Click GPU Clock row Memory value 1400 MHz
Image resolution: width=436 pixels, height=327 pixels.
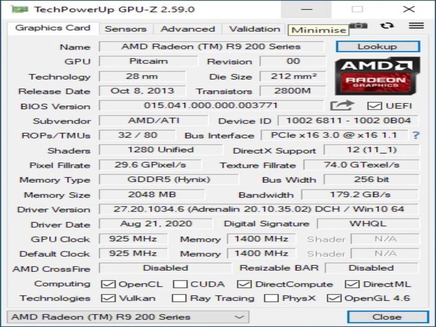pyautogui.click(x=261, y=239)
